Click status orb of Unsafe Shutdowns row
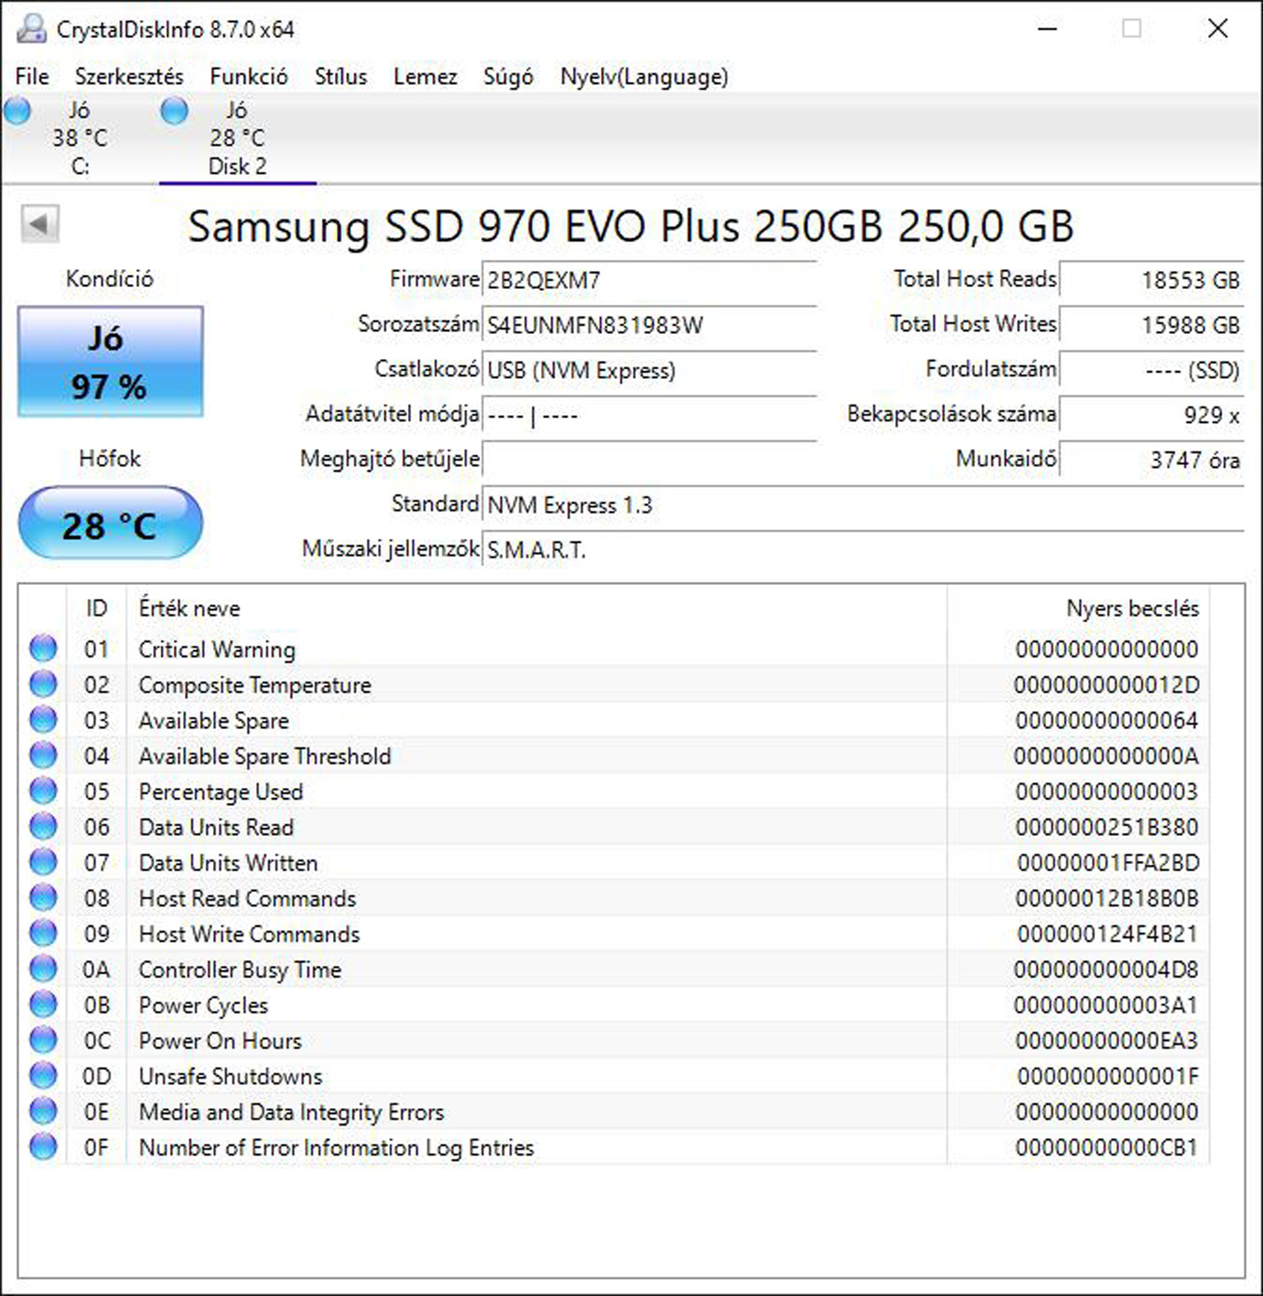 (42, 1076)
